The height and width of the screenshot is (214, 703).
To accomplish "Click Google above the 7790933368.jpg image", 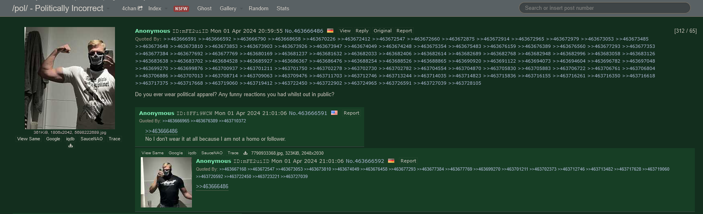I will pyautogui.click(x=176, y=153).
